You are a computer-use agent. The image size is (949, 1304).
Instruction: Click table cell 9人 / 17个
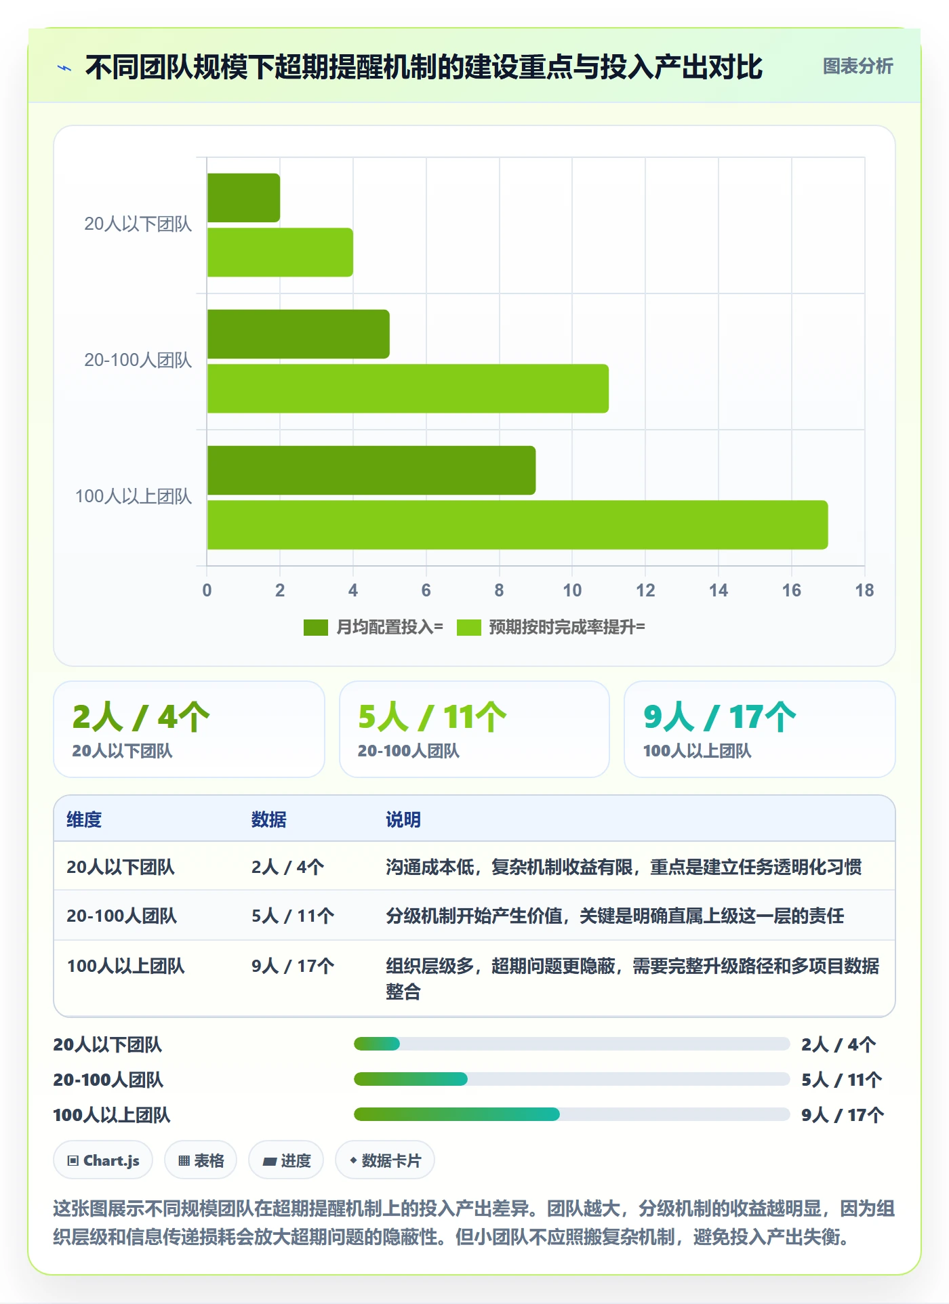coord(293,966)
